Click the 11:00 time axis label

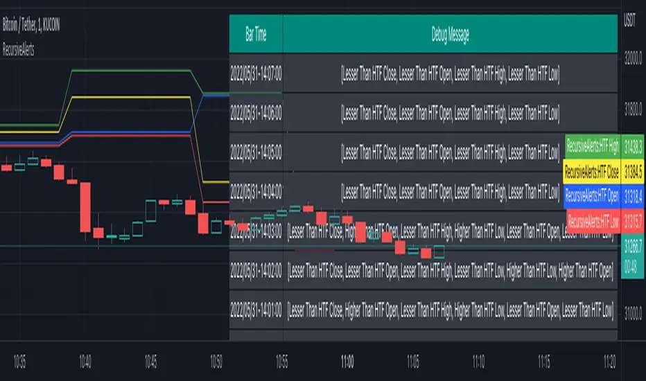coord(347,361)
